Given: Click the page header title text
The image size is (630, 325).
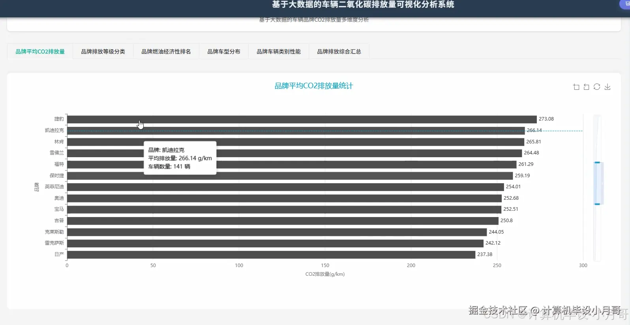Looking at the screenshot, I should click(x=363, y=5).
